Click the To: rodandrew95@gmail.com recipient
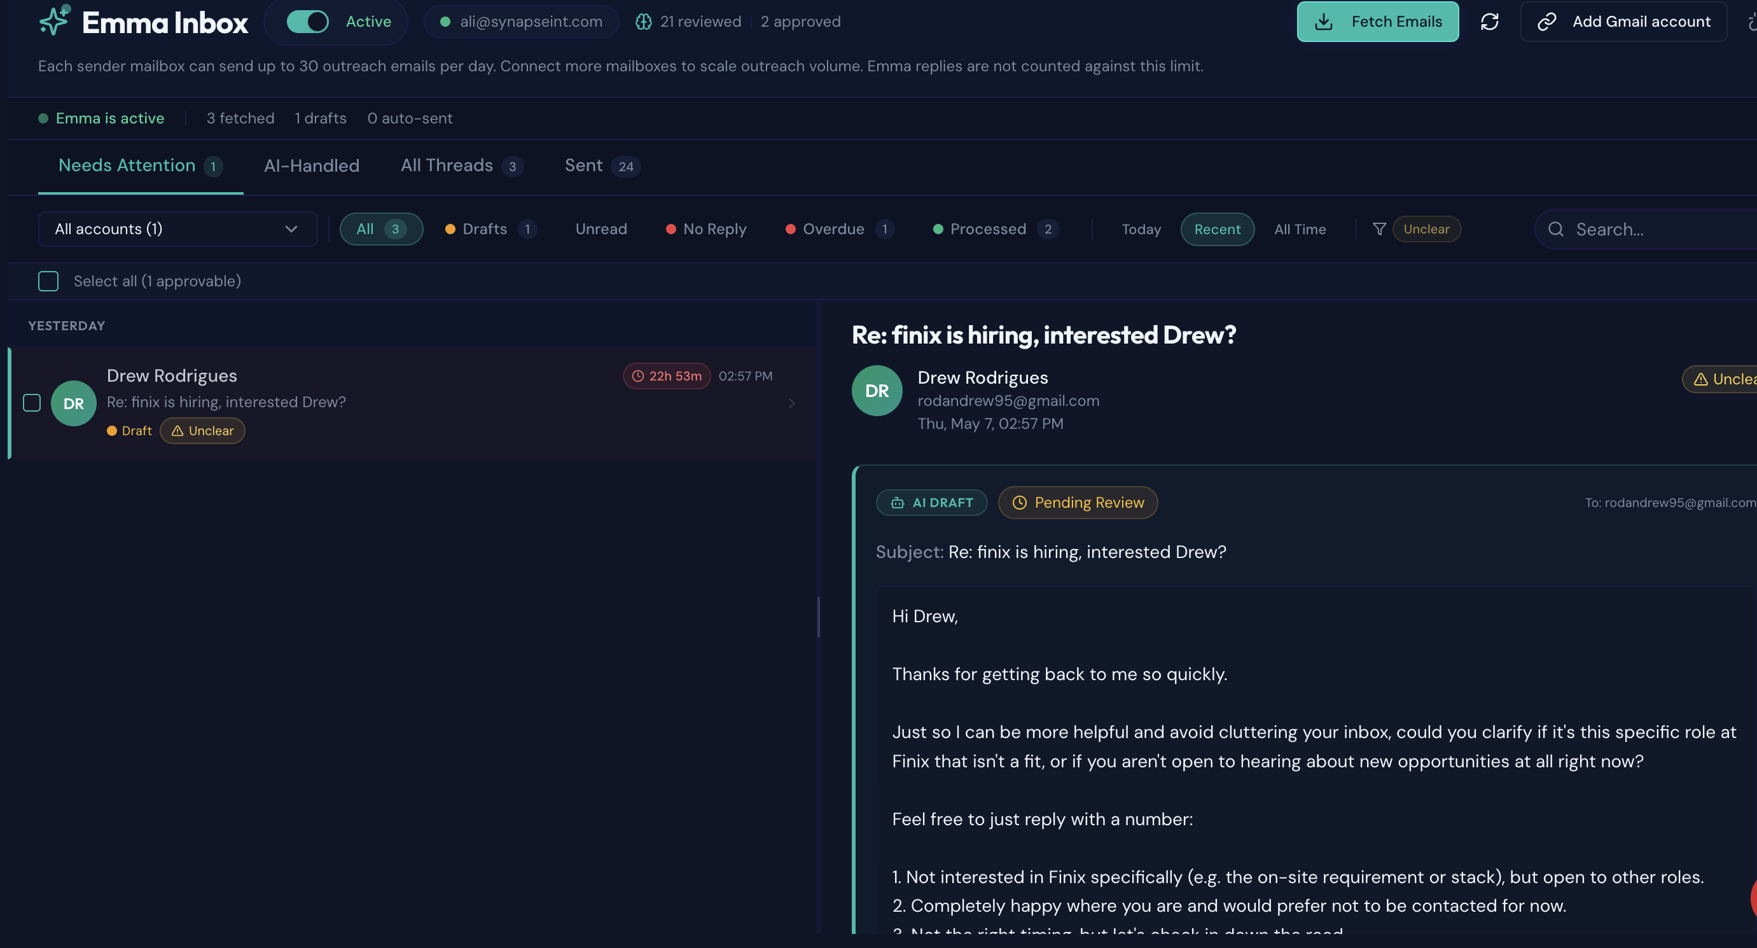The height and width of the screenshot is (948, 1757). click(1670, 503)
